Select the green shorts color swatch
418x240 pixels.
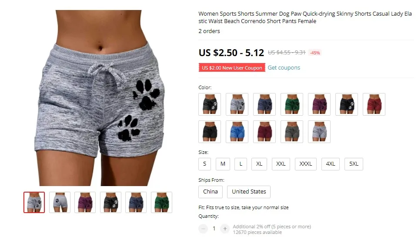(291, 104)
